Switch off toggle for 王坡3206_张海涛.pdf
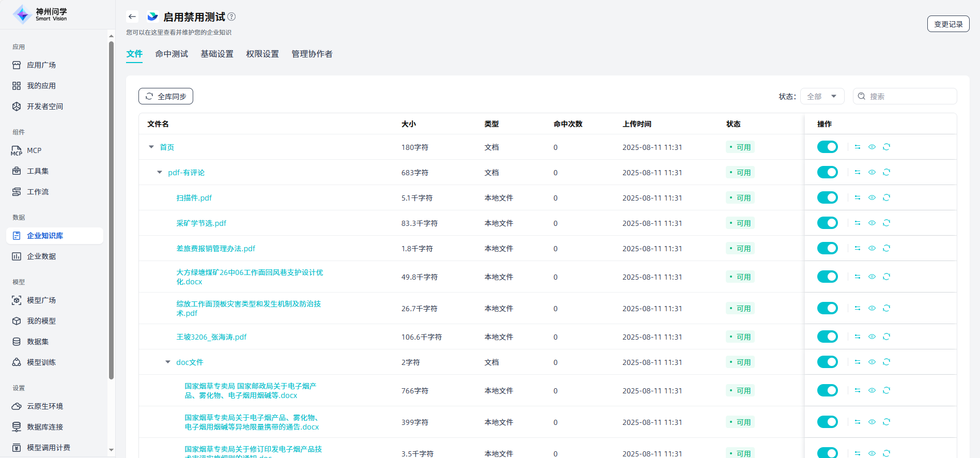Viewport: 980px width, 458px height. click(x=827, y=337)
